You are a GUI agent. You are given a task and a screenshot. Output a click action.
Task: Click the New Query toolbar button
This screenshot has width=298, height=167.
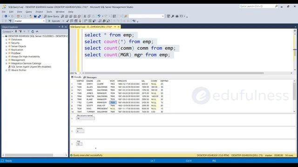[x=51, y=16]
